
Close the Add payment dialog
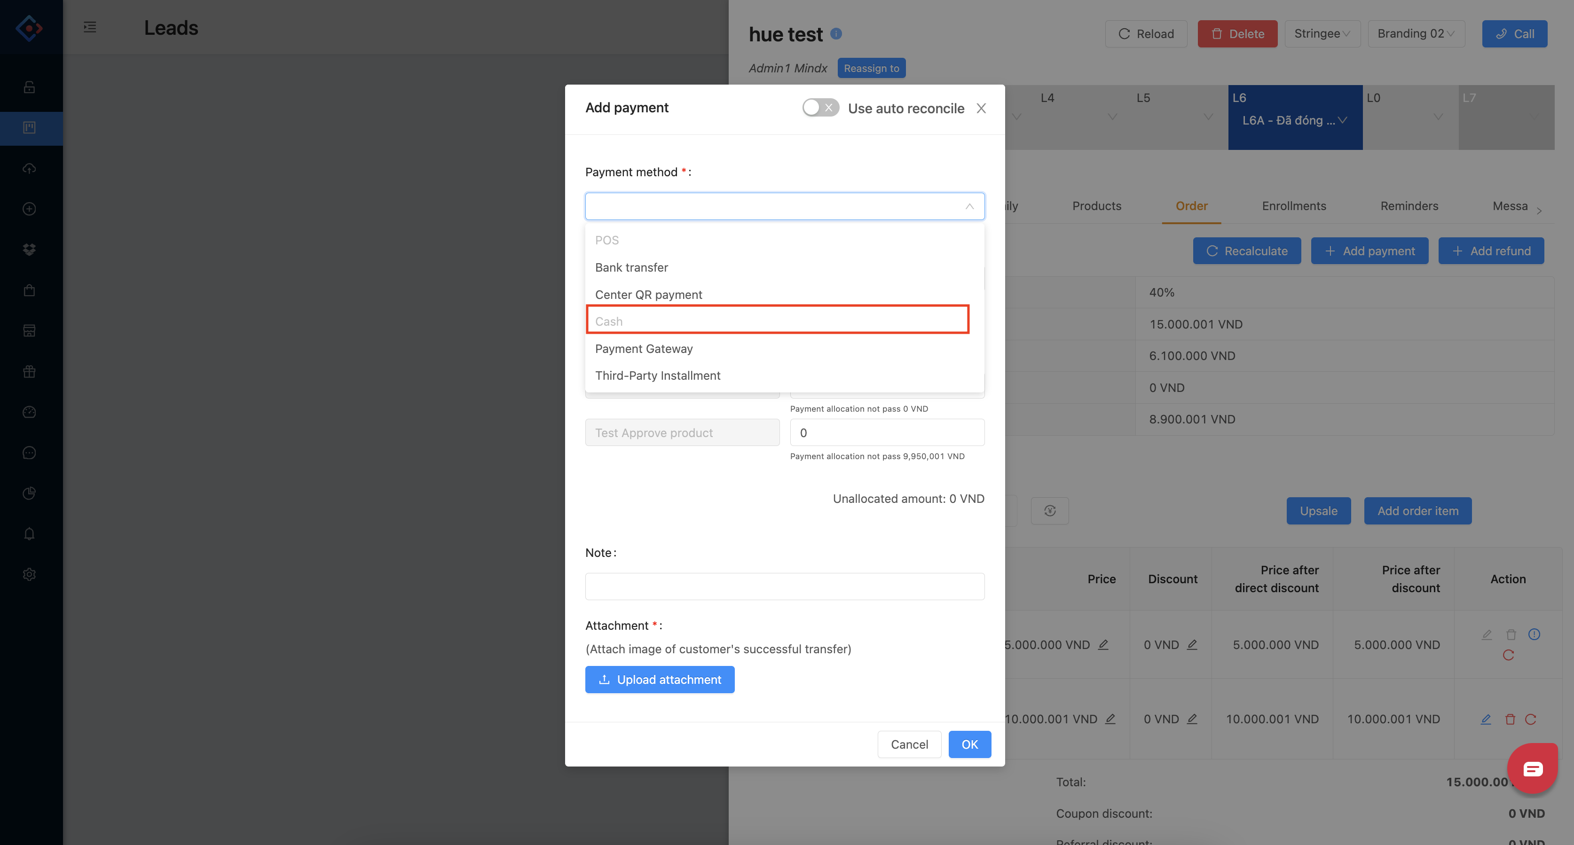(981, 108)
